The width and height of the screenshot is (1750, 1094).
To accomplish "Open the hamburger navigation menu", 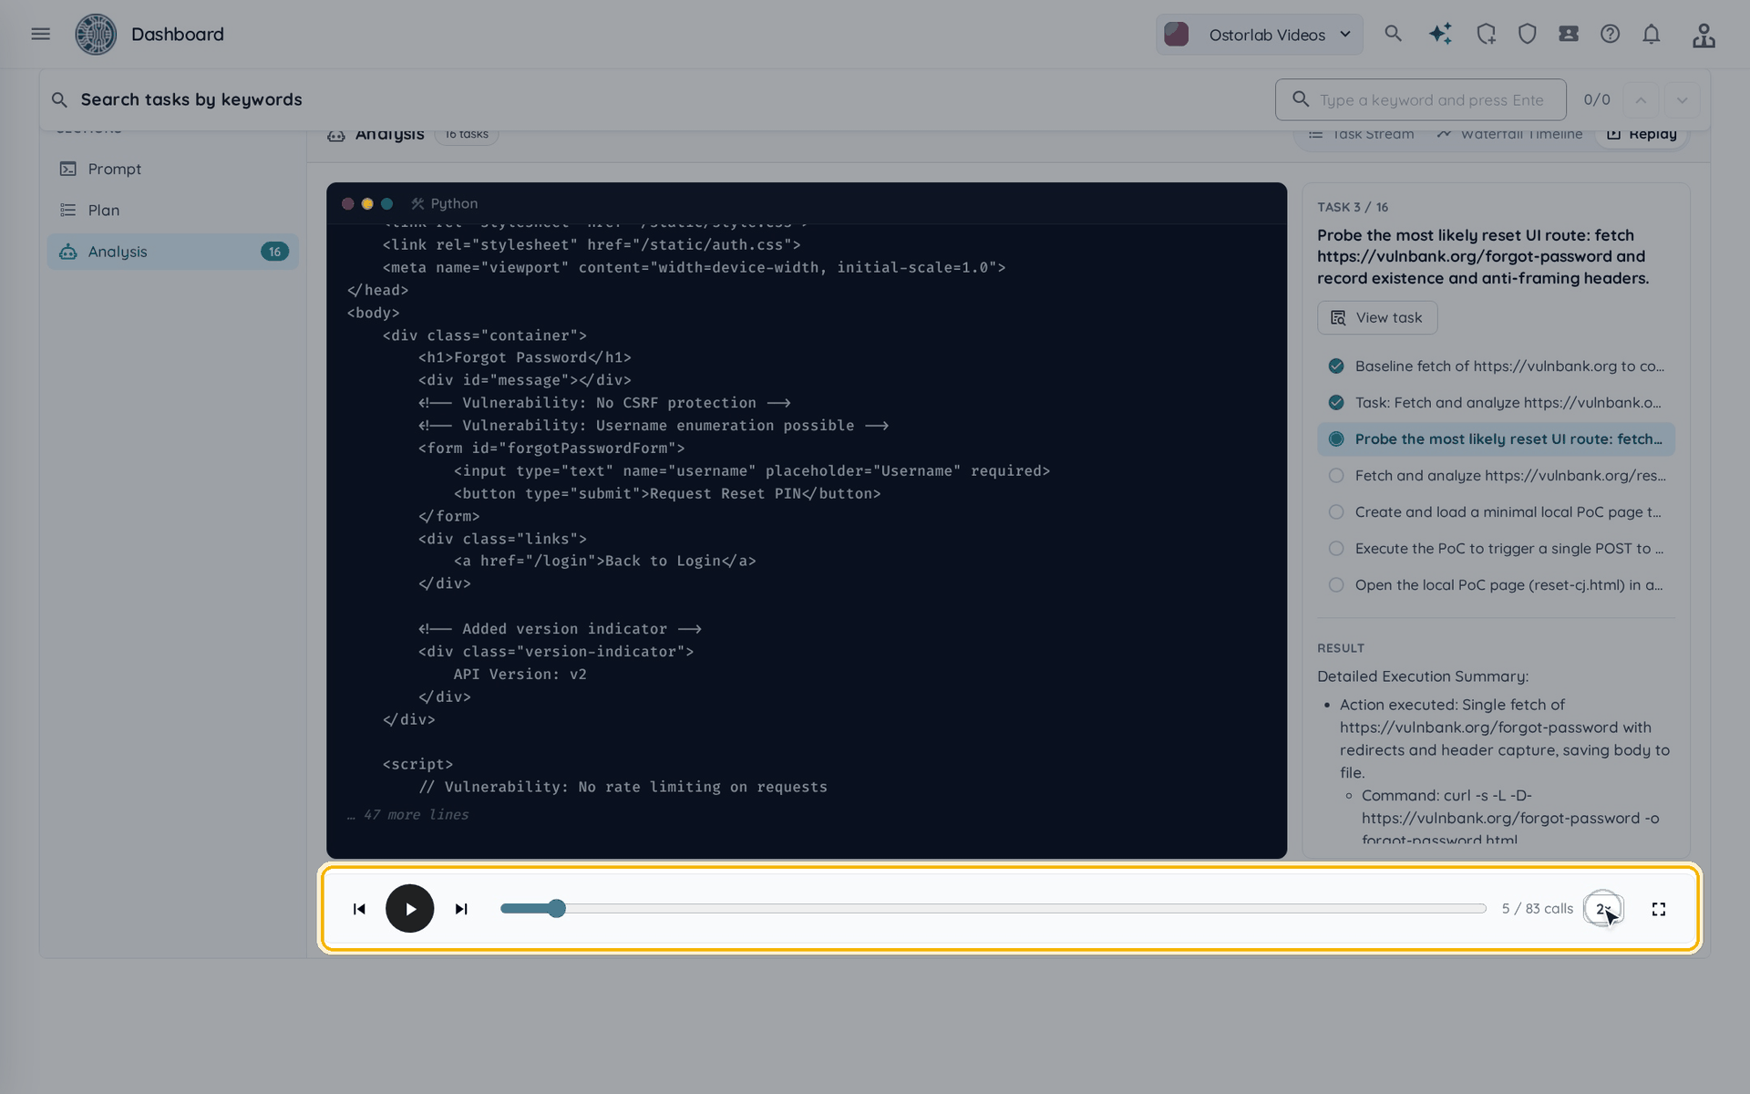I will (x=40, y=34).
